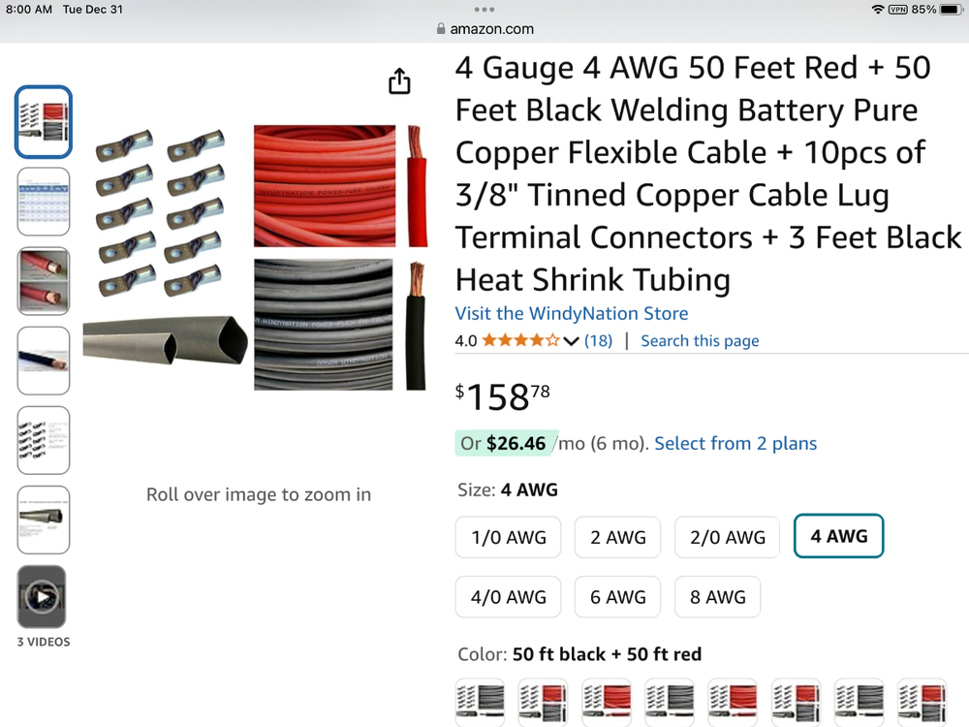Image resolution: width=969 pixels, height=727 pixels.
Task: Select the 1/0 AWG size option
Action: pos(508,537)
